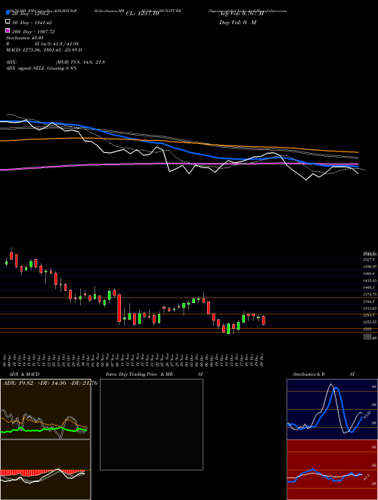Click the last red candlestick on the price chart
Viewport: 378px width, 500px height.
click(263, 320)
